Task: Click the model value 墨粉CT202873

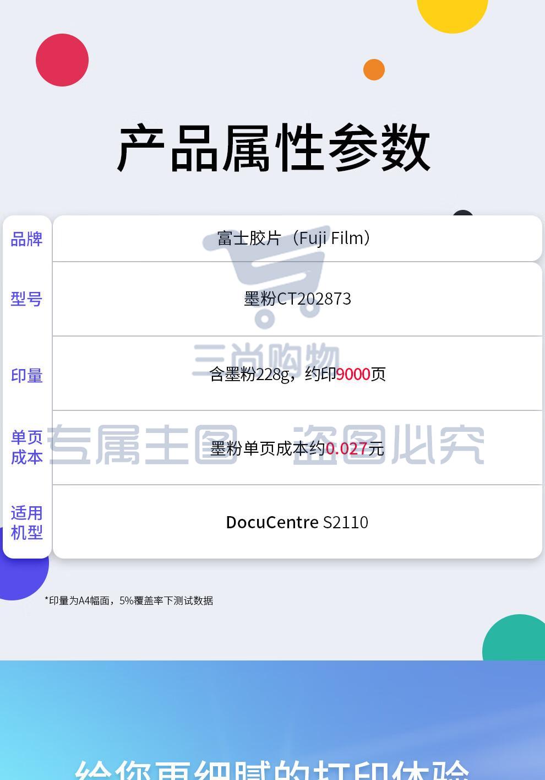Action: (297, 299)
